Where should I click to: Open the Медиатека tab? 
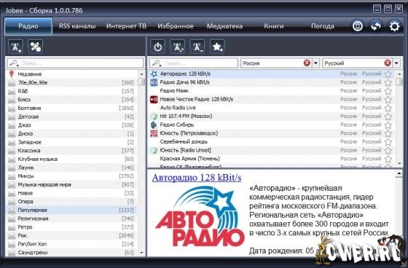point(224,26)
